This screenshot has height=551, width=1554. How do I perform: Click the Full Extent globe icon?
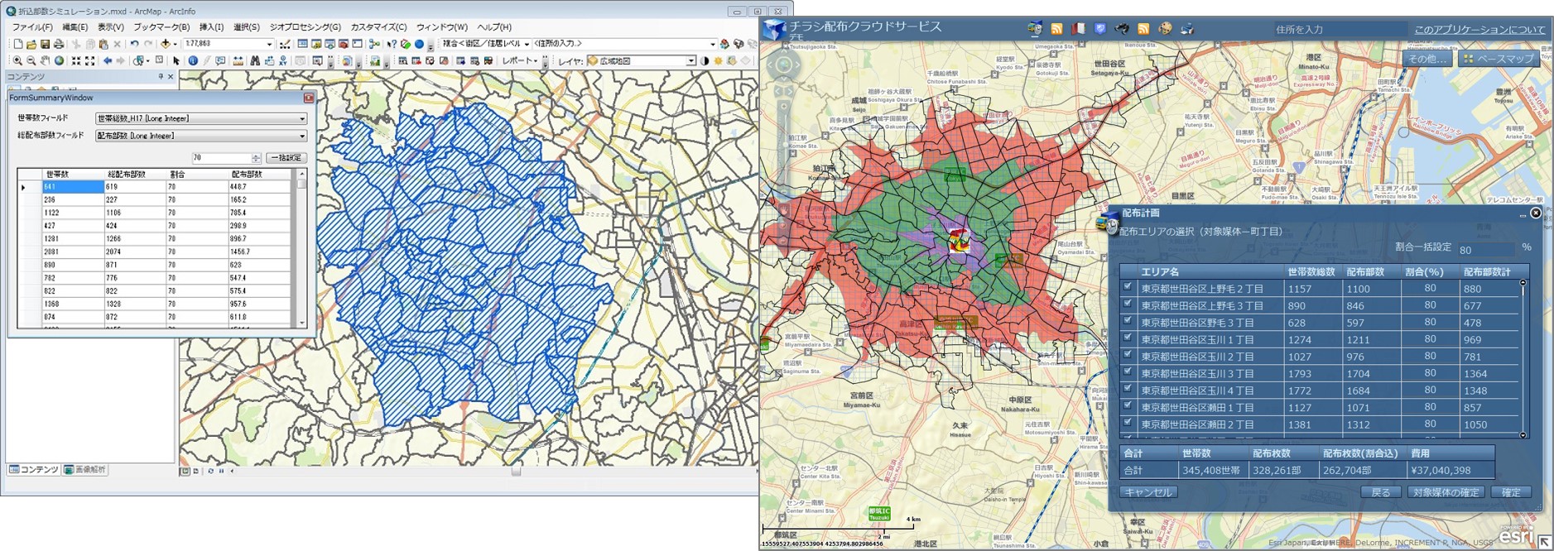point(59,60)
